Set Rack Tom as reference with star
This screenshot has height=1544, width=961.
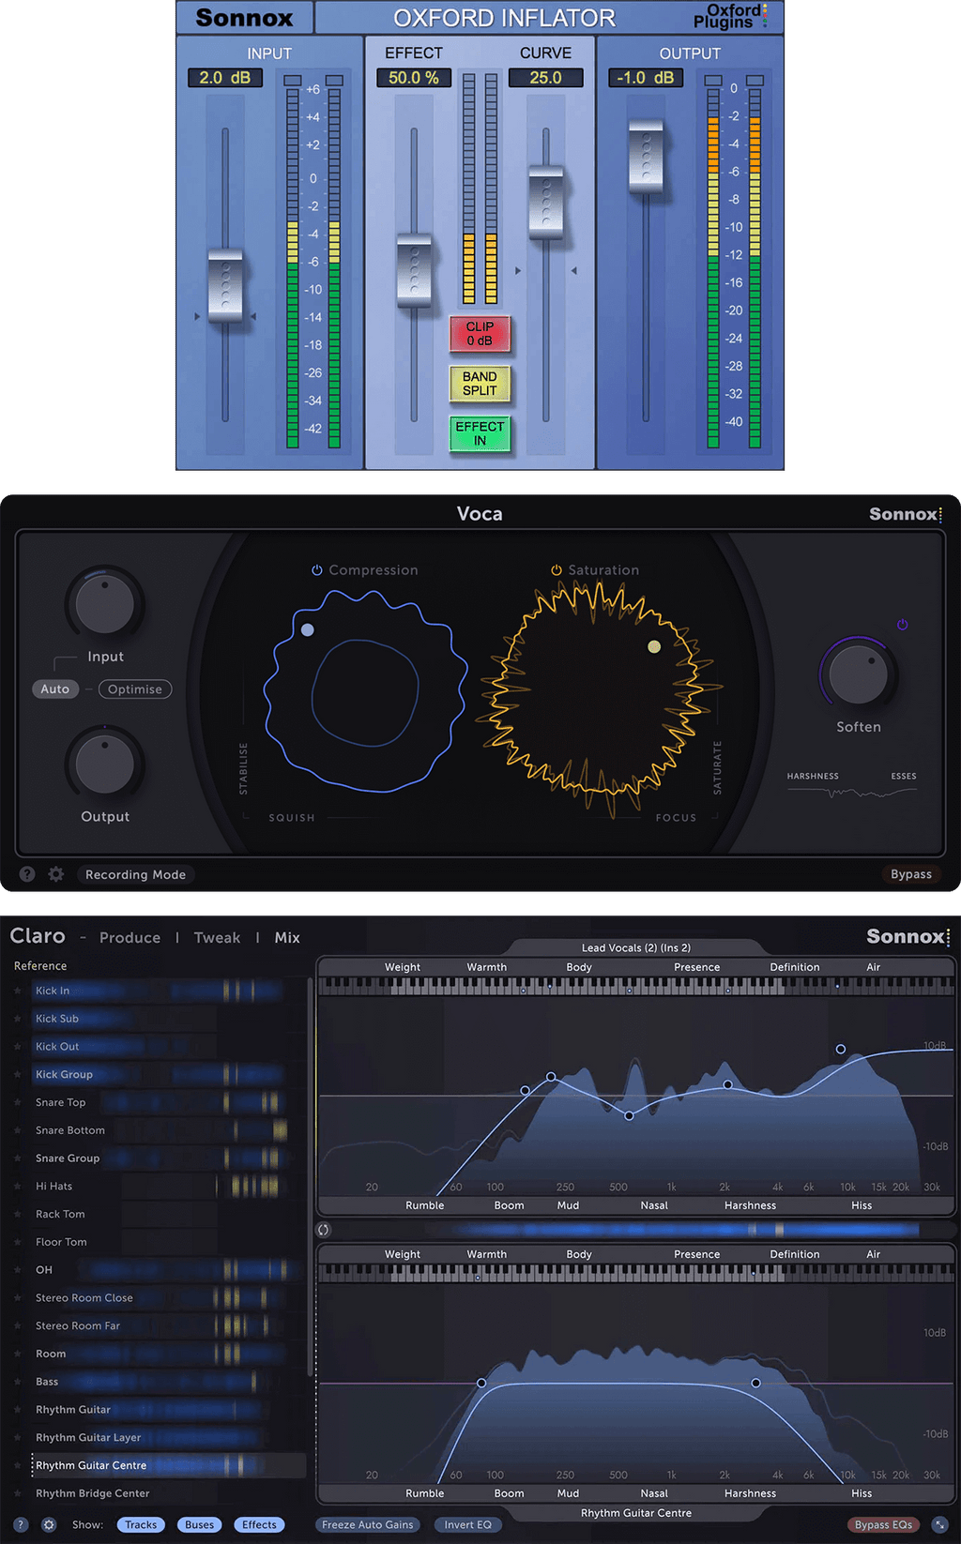click(18, 1214)
